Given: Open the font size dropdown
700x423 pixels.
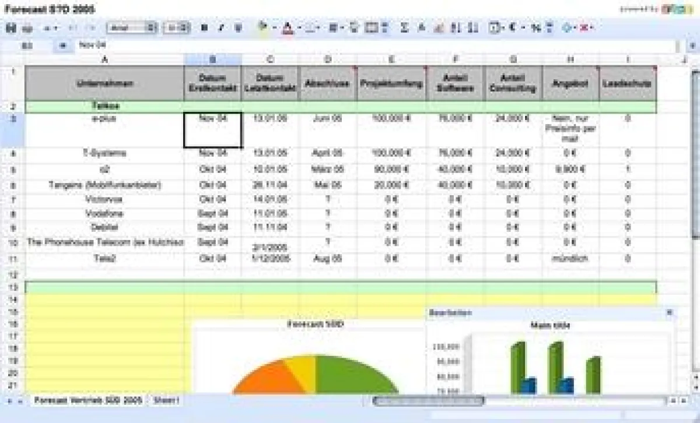Looking at the screenshot, I should 178,27.
